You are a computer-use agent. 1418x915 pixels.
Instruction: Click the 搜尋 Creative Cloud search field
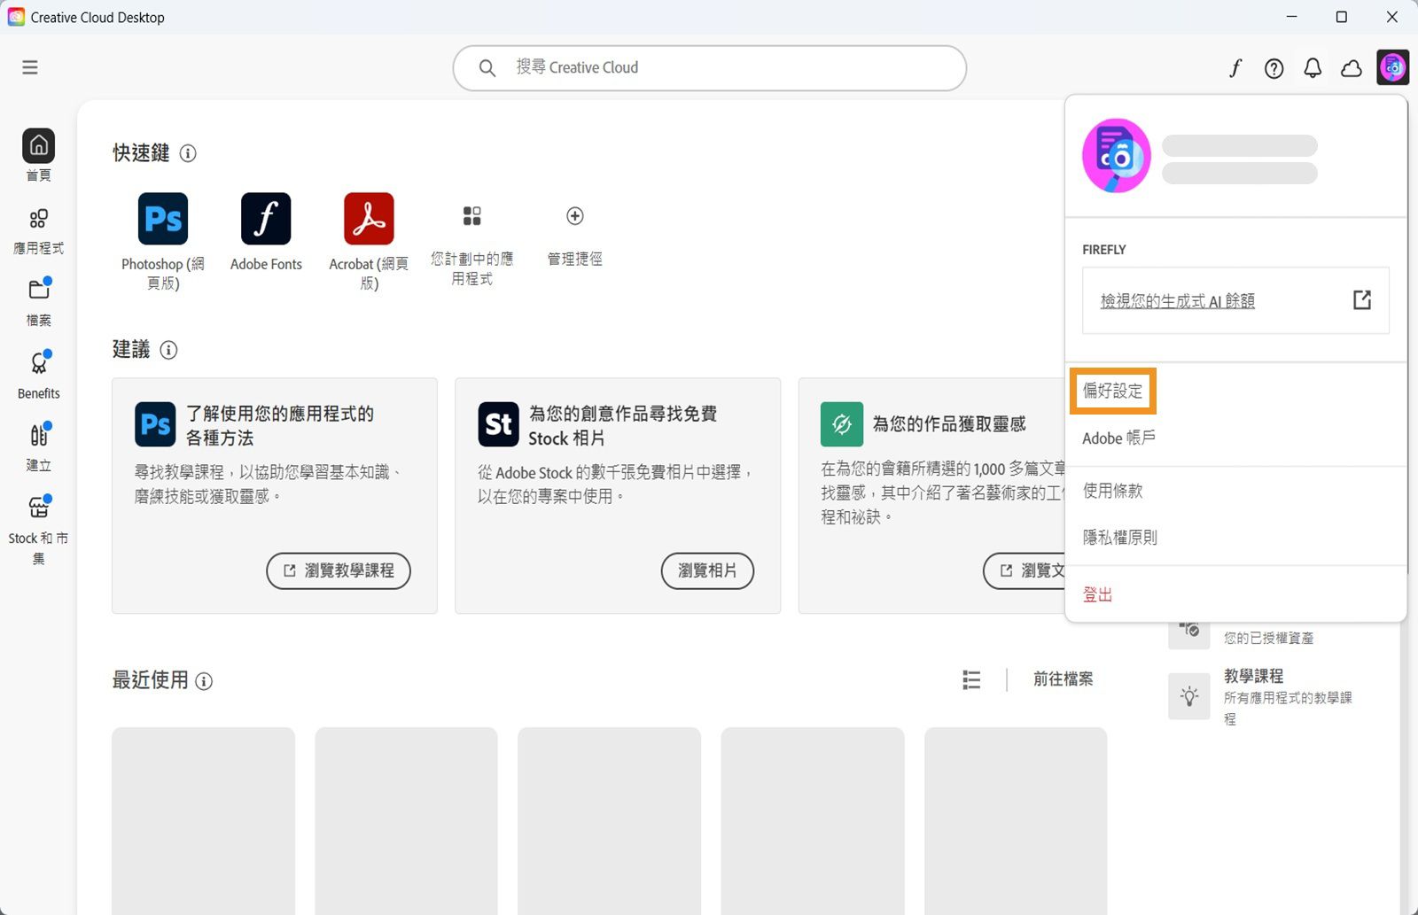(x=709, y=68)
